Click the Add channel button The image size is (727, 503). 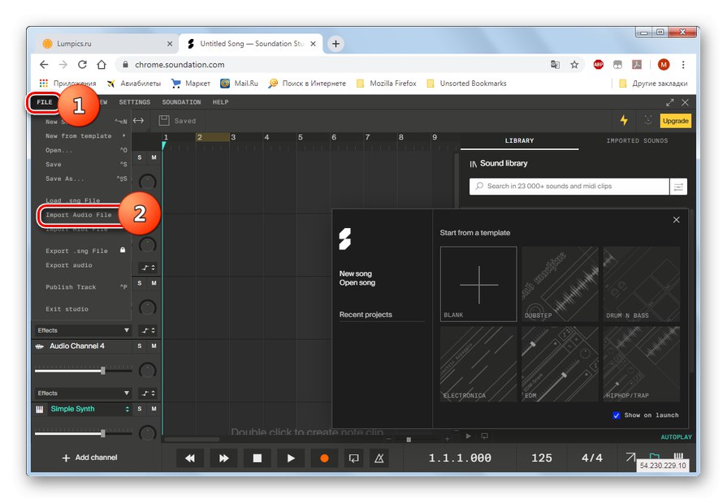90,458
